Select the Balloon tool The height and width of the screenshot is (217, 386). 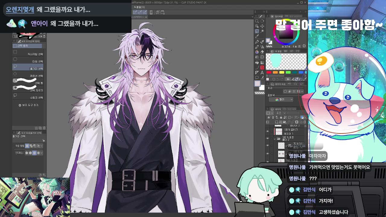(257, 77)
